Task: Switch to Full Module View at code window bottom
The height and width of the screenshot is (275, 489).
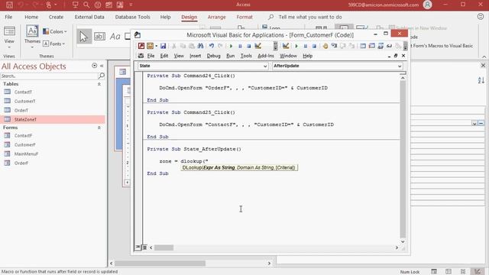Action: 144,247
